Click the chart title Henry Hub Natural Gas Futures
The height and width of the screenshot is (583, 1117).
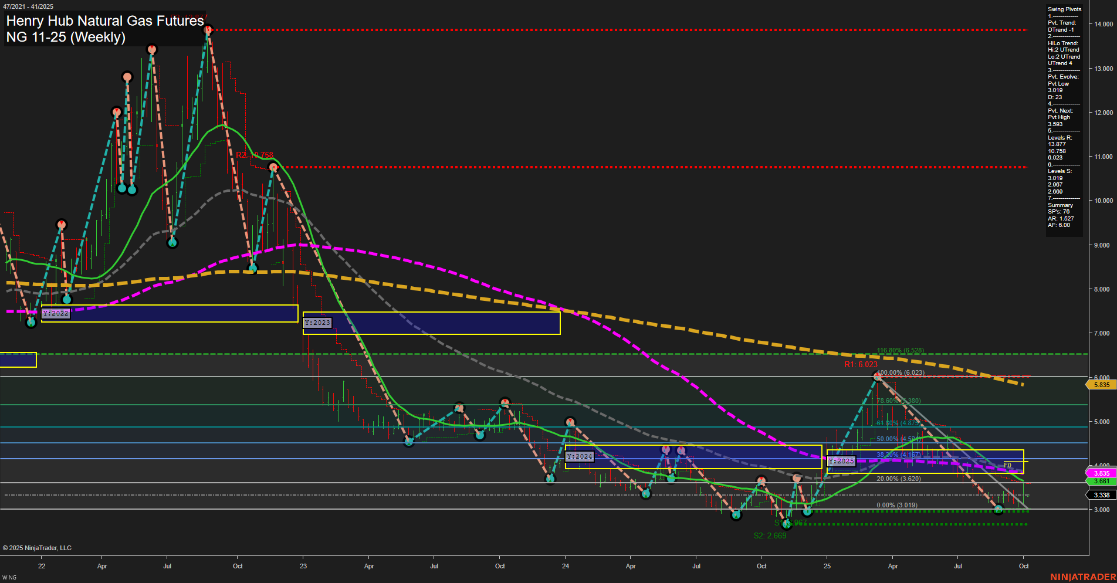tap(104, 21)
